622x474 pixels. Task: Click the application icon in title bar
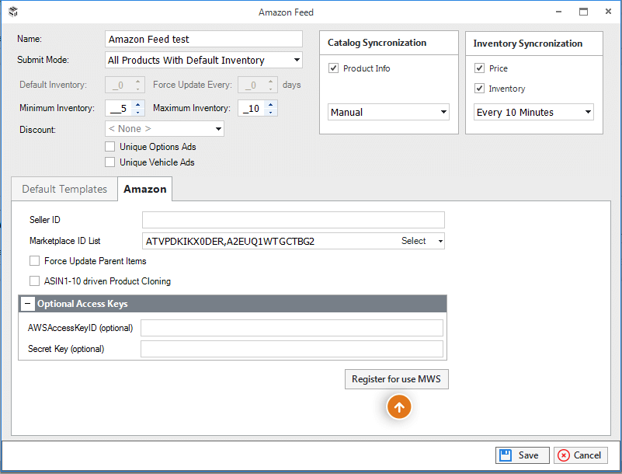click(13, 12)
